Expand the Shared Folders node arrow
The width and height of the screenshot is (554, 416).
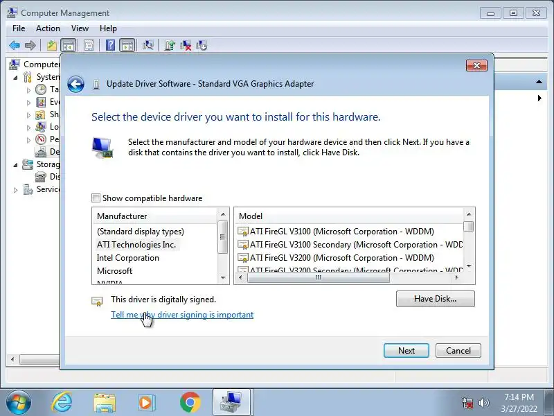(28, 115)
